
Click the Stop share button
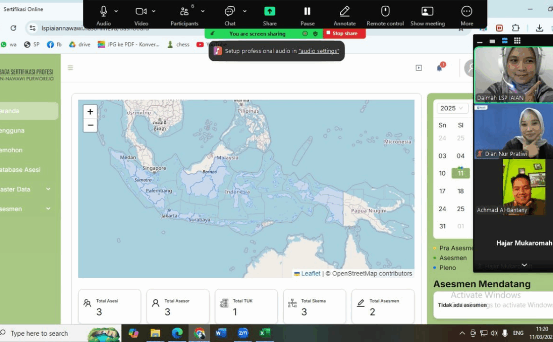pos(344,33)
